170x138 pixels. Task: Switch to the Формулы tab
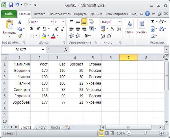(81, 14)
